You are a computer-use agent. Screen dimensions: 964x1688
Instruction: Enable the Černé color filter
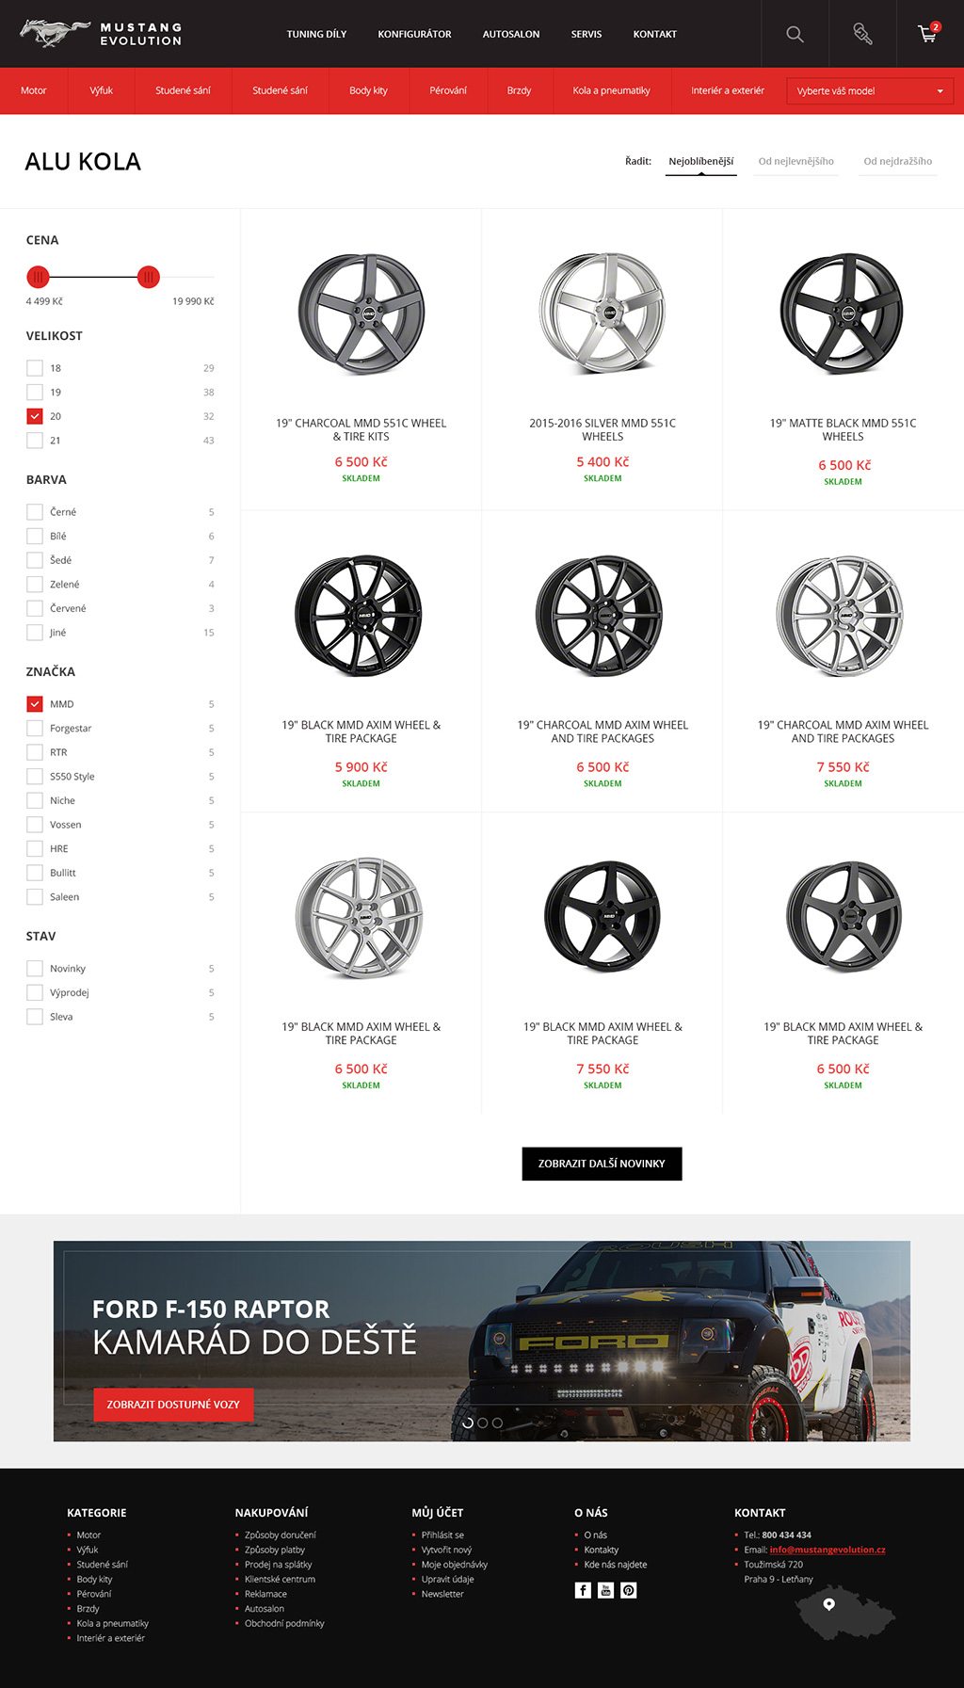[35, 512]
